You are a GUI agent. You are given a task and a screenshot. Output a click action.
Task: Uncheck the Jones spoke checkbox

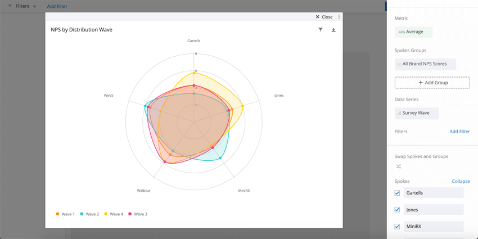[398, 210]
